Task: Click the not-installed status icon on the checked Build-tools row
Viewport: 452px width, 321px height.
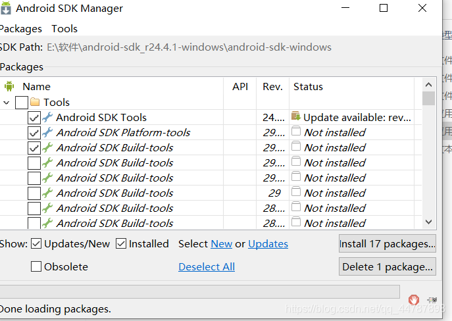Action: coord(296,146)
